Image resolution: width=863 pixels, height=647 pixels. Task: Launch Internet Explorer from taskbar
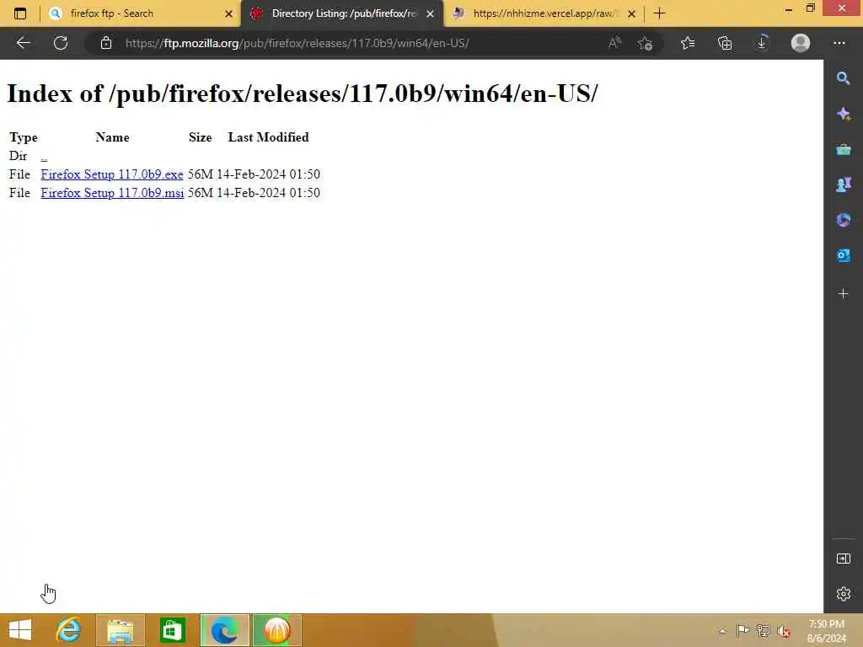(69, 630)
